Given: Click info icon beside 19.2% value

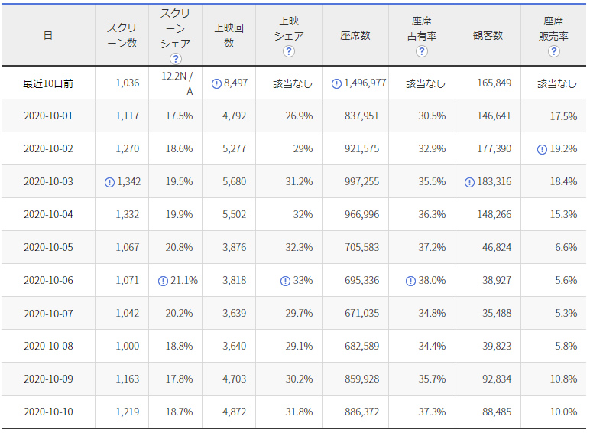Looking at the screenshot, I should click(542, 149).
